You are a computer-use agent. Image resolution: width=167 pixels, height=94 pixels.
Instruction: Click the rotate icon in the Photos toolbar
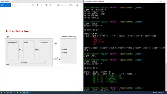(46, 5)
